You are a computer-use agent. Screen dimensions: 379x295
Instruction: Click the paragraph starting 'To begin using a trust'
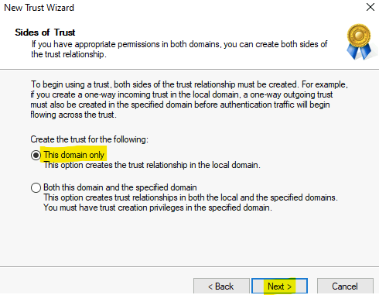189,99
